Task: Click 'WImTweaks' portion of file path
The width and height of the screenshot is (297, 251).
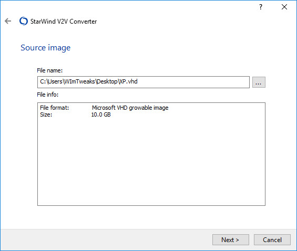Action: click(x=79, y=81)
